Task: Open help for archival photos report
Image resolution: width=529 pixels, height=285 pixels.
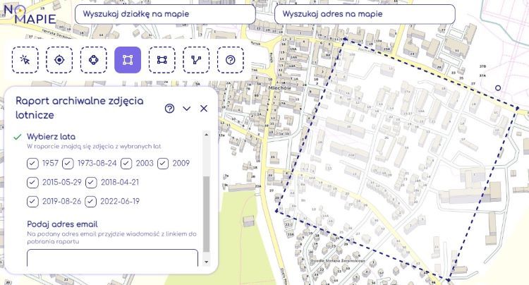Action: pos(170,108)
